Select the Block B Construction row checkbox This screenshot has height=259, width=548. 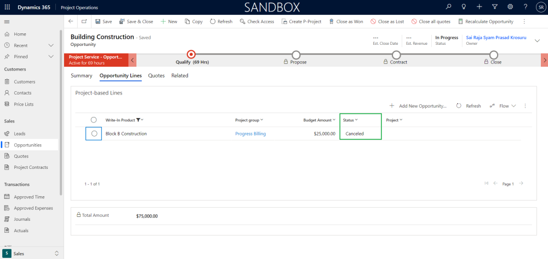[94, 133]
